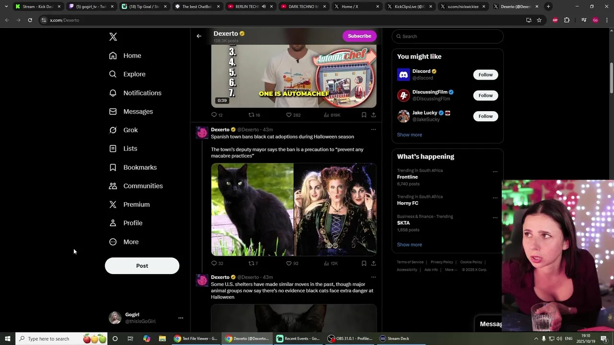
Task: Show more suggested accounts
Action: (x=410, y=135)
